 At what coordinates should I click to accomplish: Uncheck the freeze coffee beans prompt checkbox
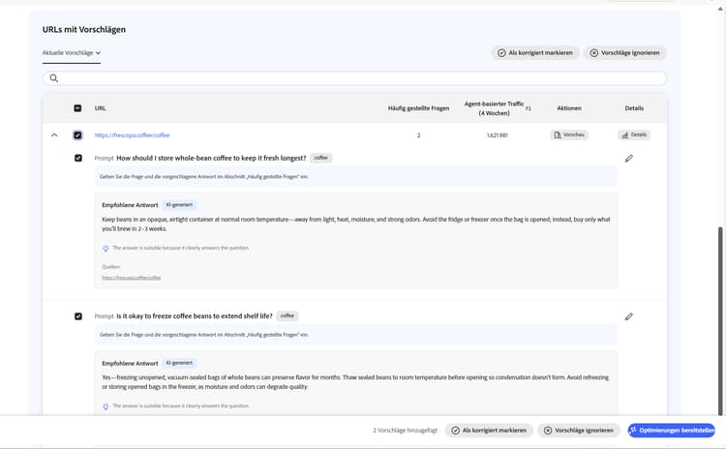[x=78, y=316]
